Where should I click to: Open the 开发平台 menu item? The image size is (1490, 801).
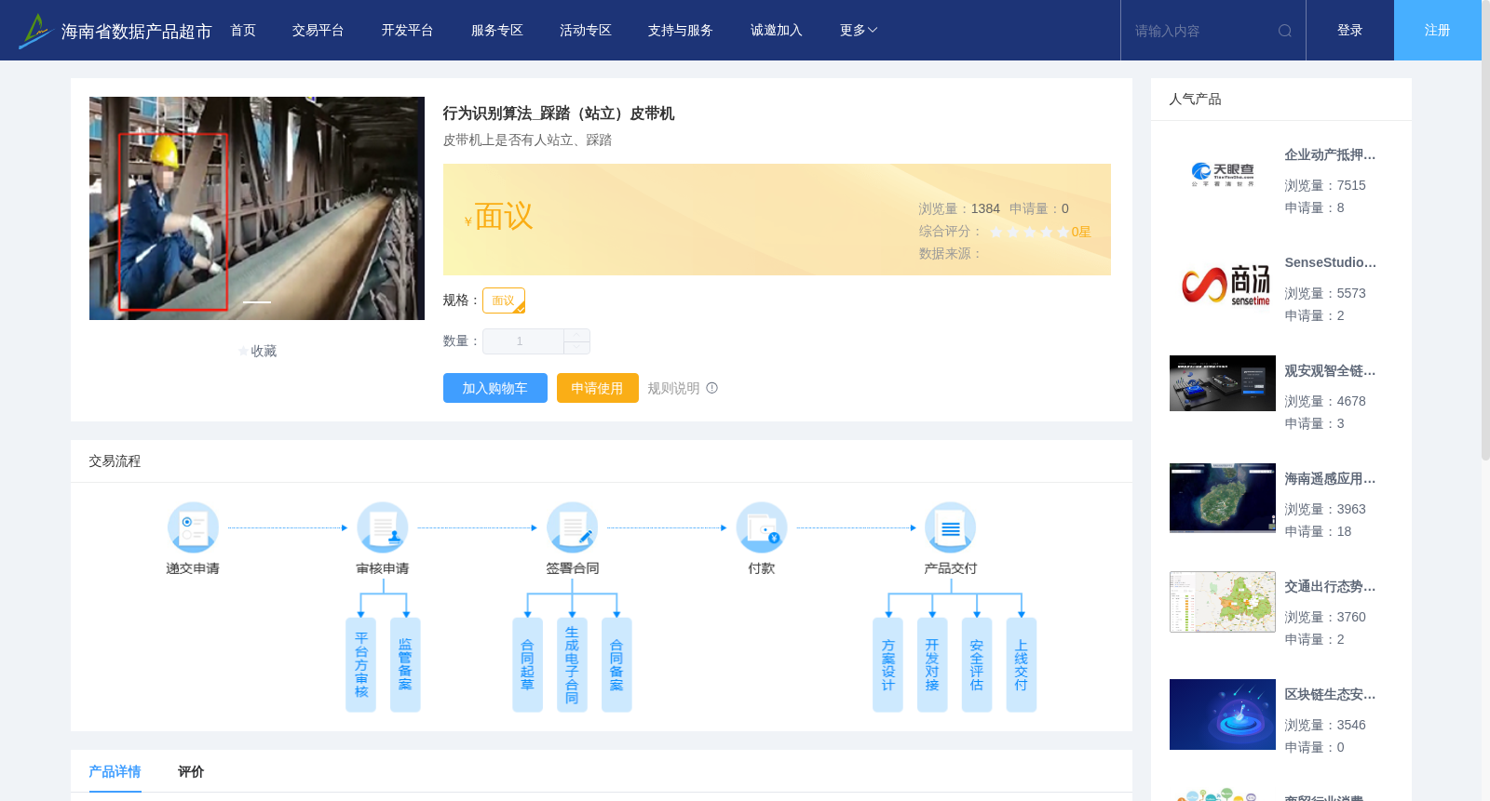408,31
